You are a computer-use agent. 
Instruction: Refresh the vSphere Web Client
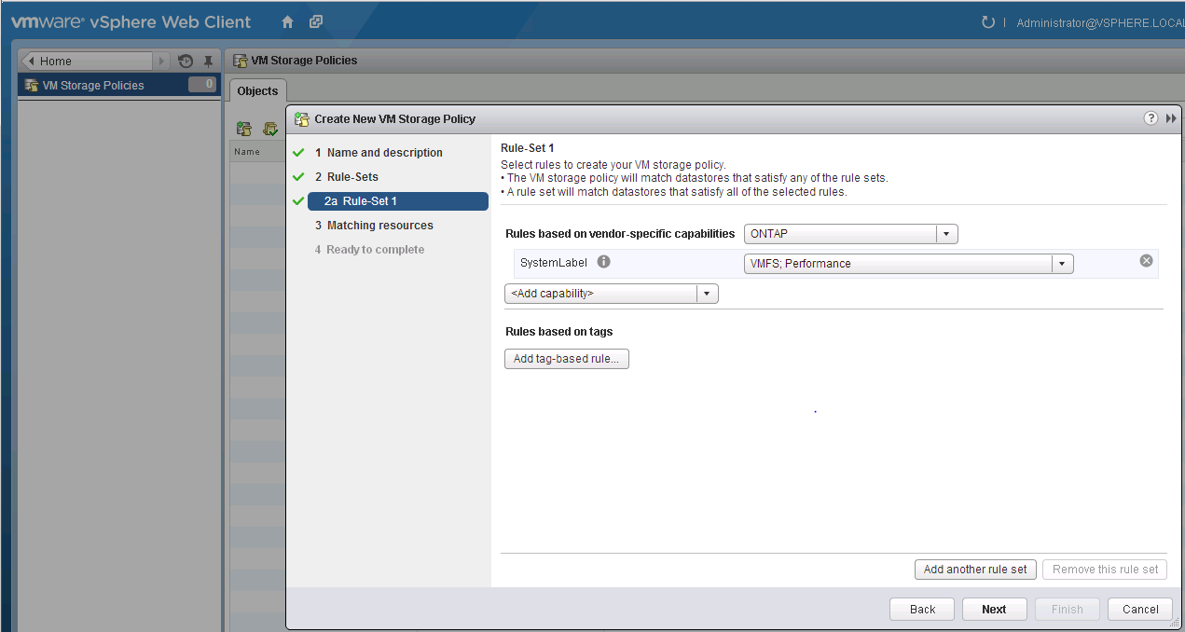coord(988,21)
